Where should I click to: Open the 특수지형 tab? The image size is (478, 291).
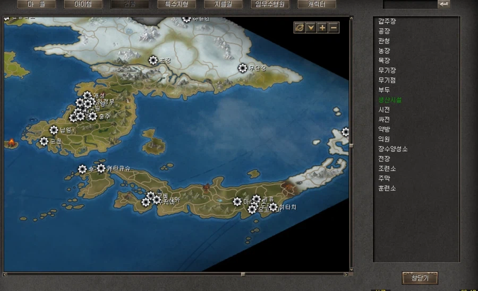click(176, 4)
